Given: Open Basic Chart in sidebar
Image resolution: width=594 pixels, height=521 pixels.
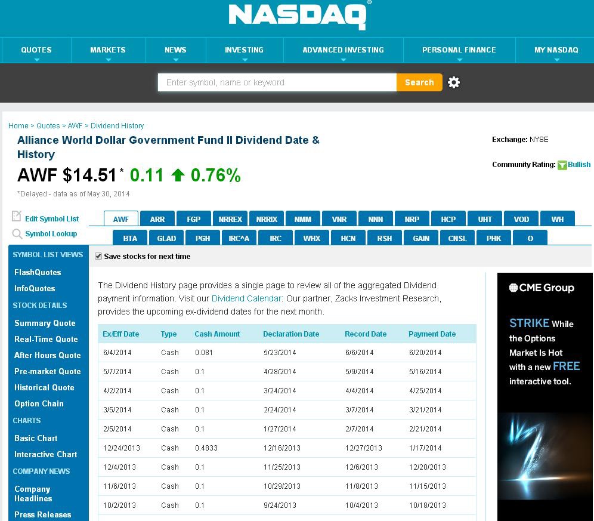Looking at the screenshot, I should click(36, 438).
